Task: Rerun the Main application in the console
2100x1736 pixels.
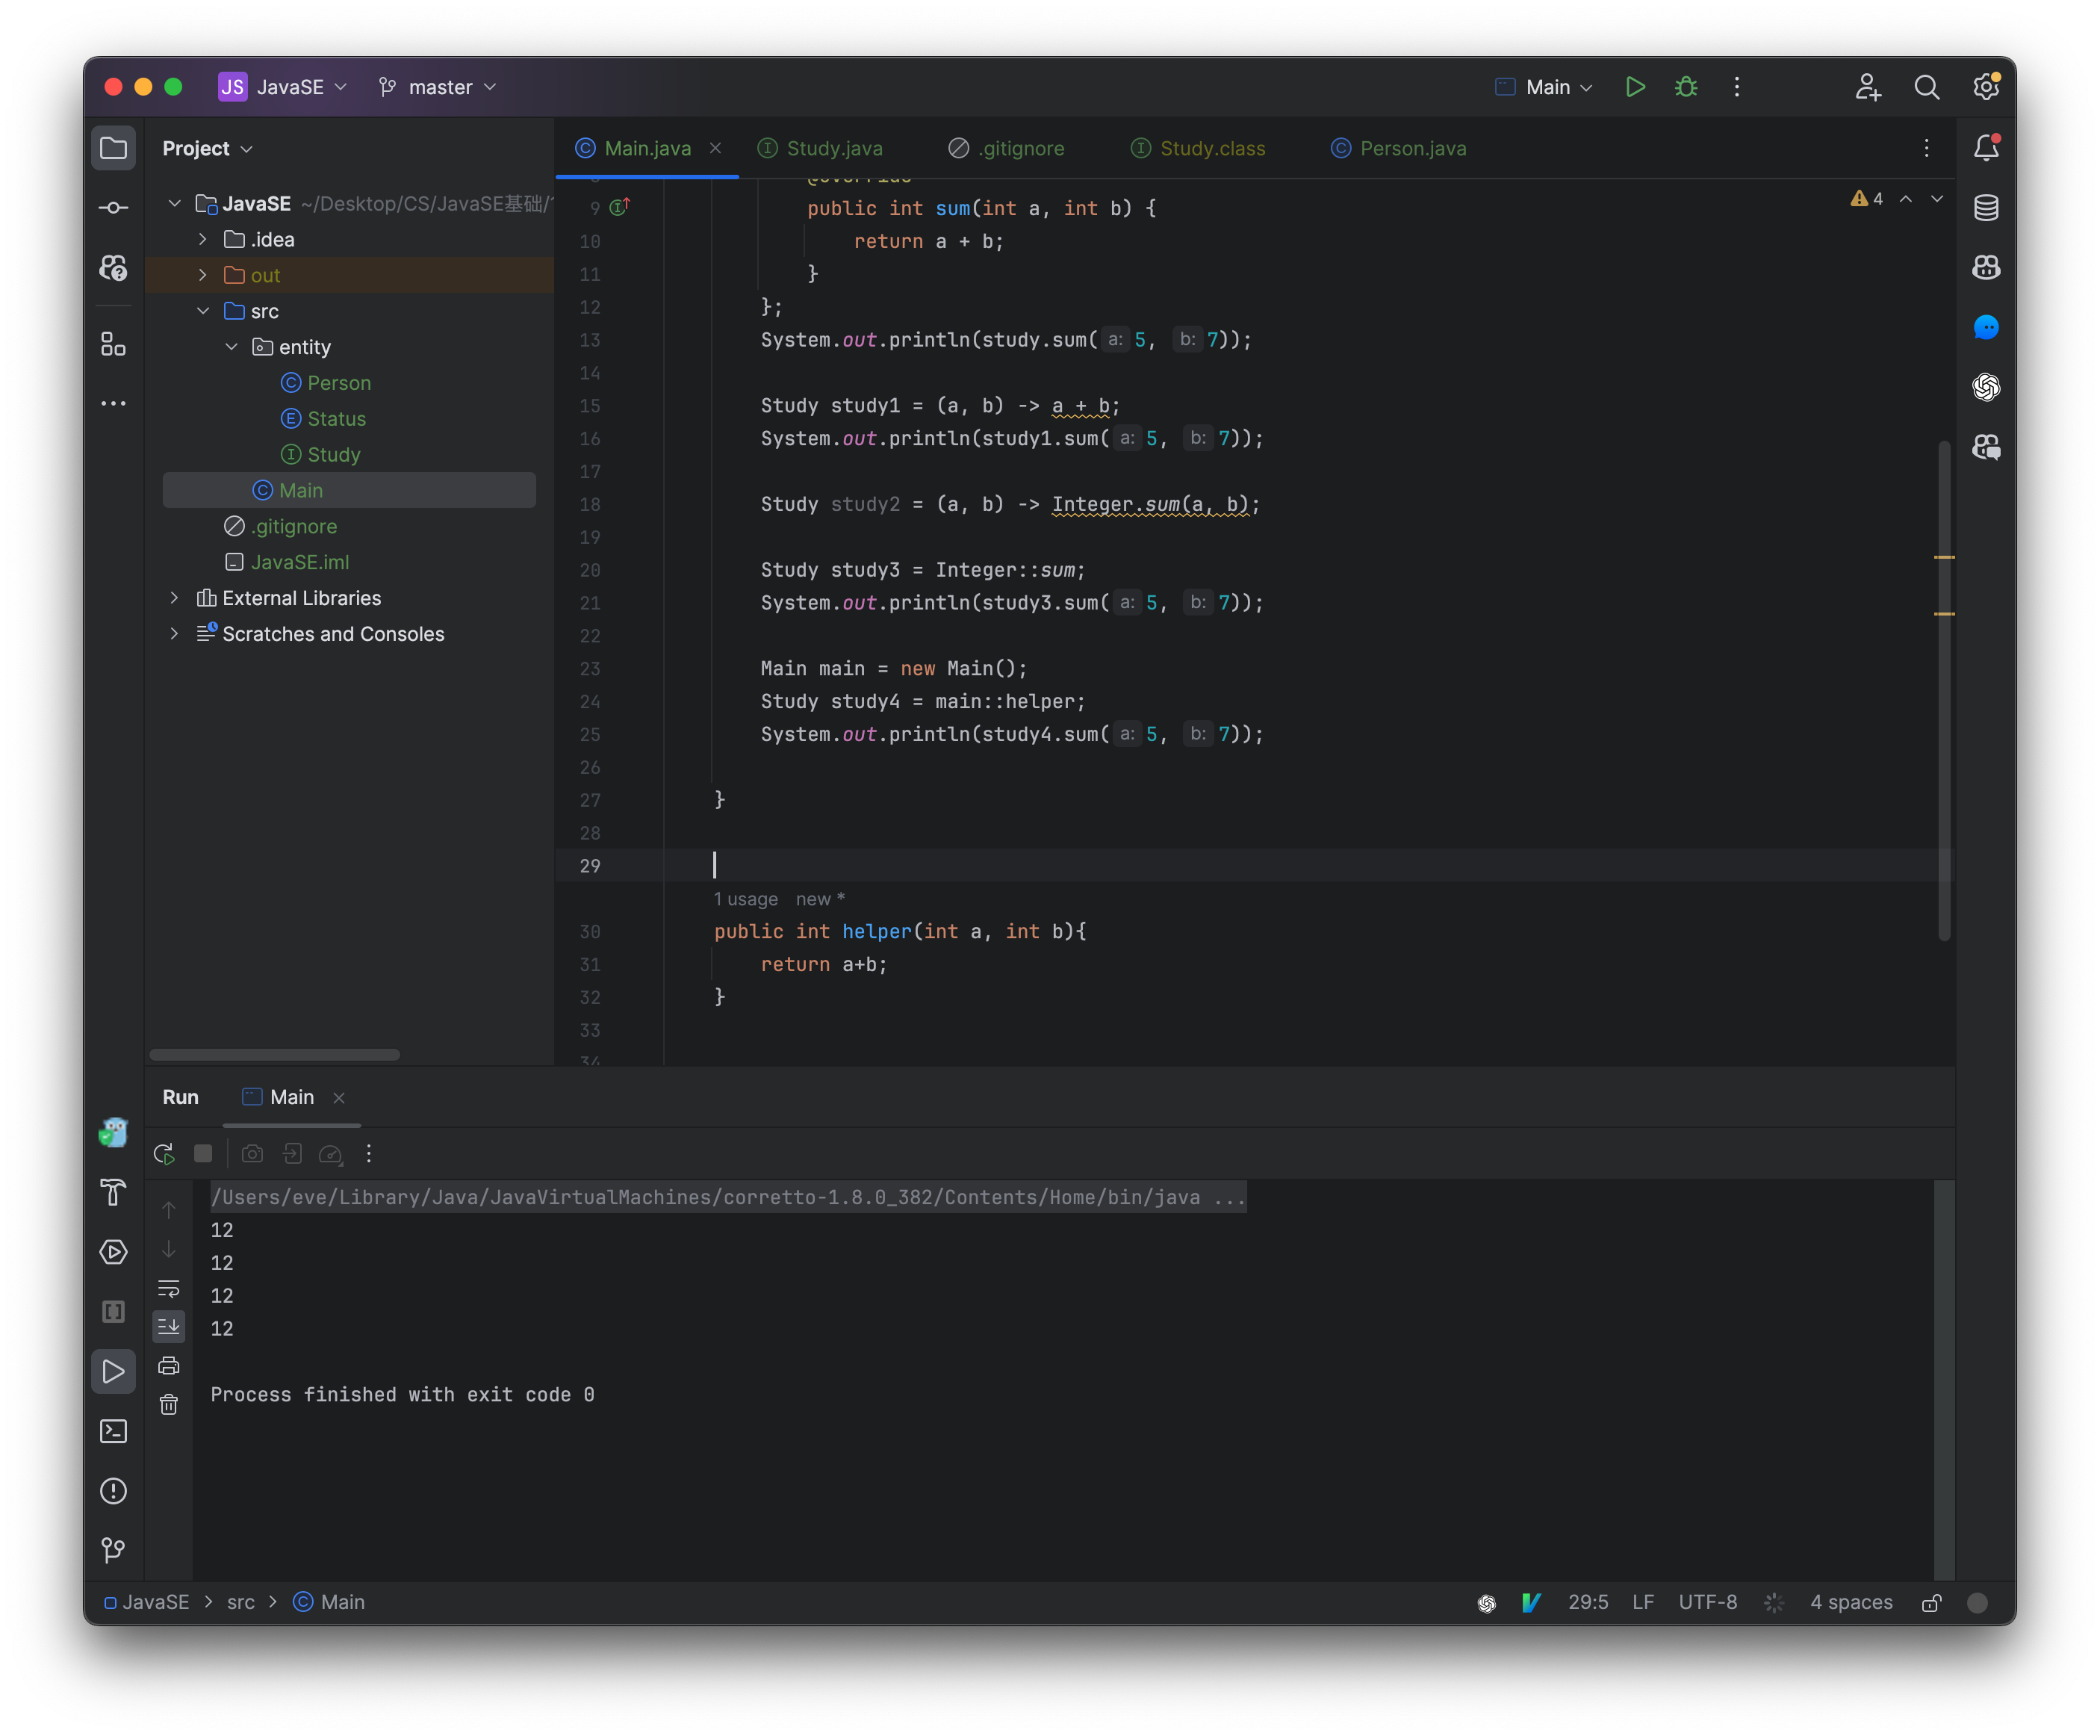Action: point(164,1153)
